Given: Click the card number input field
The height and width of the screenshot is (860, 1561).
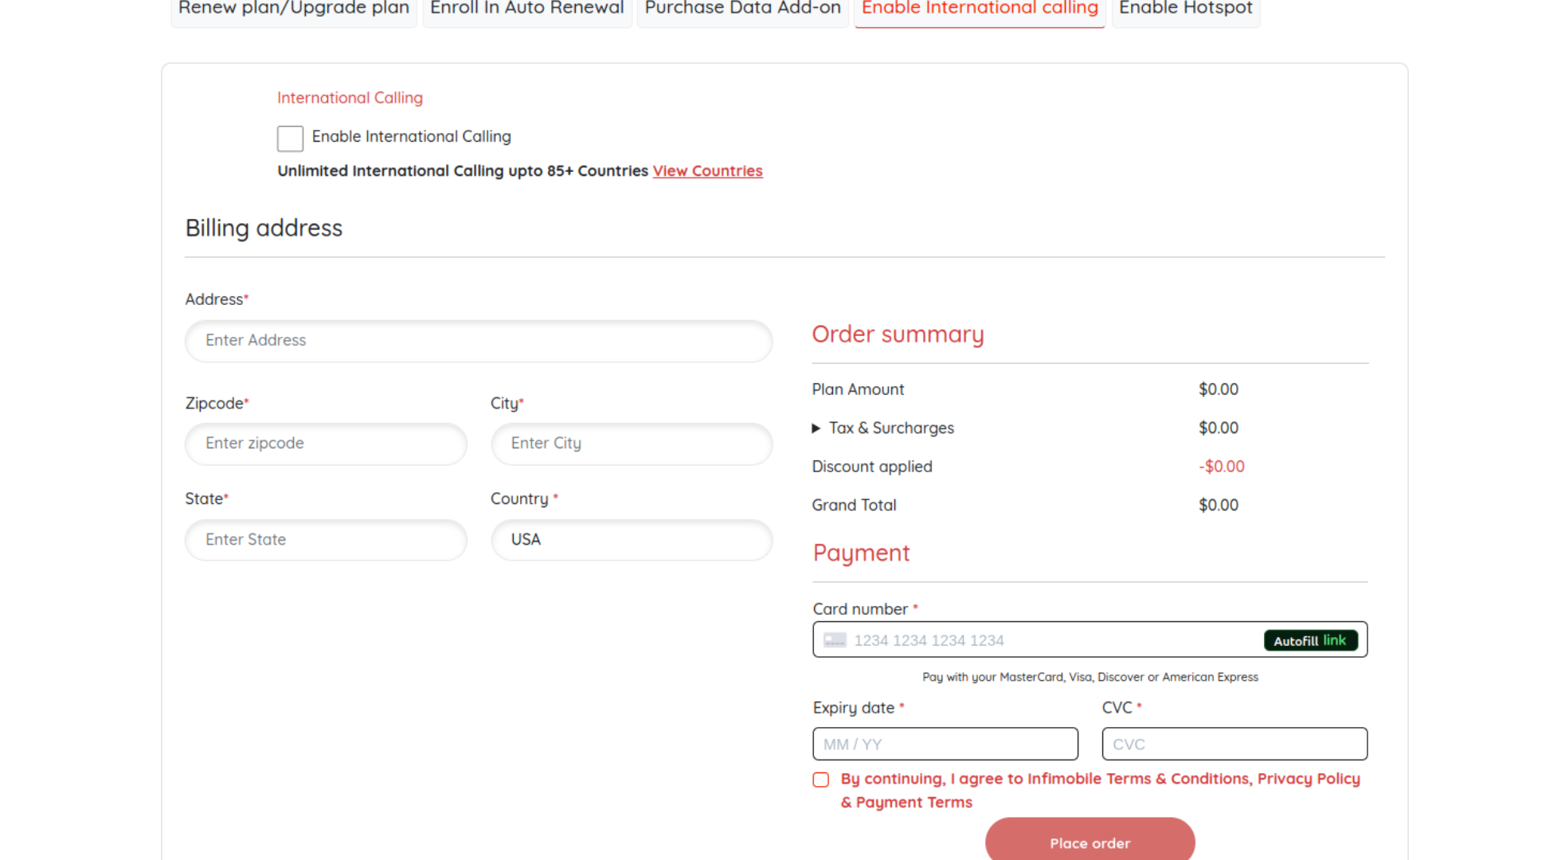Looking at the screenshot, I should pos(1051,640).
